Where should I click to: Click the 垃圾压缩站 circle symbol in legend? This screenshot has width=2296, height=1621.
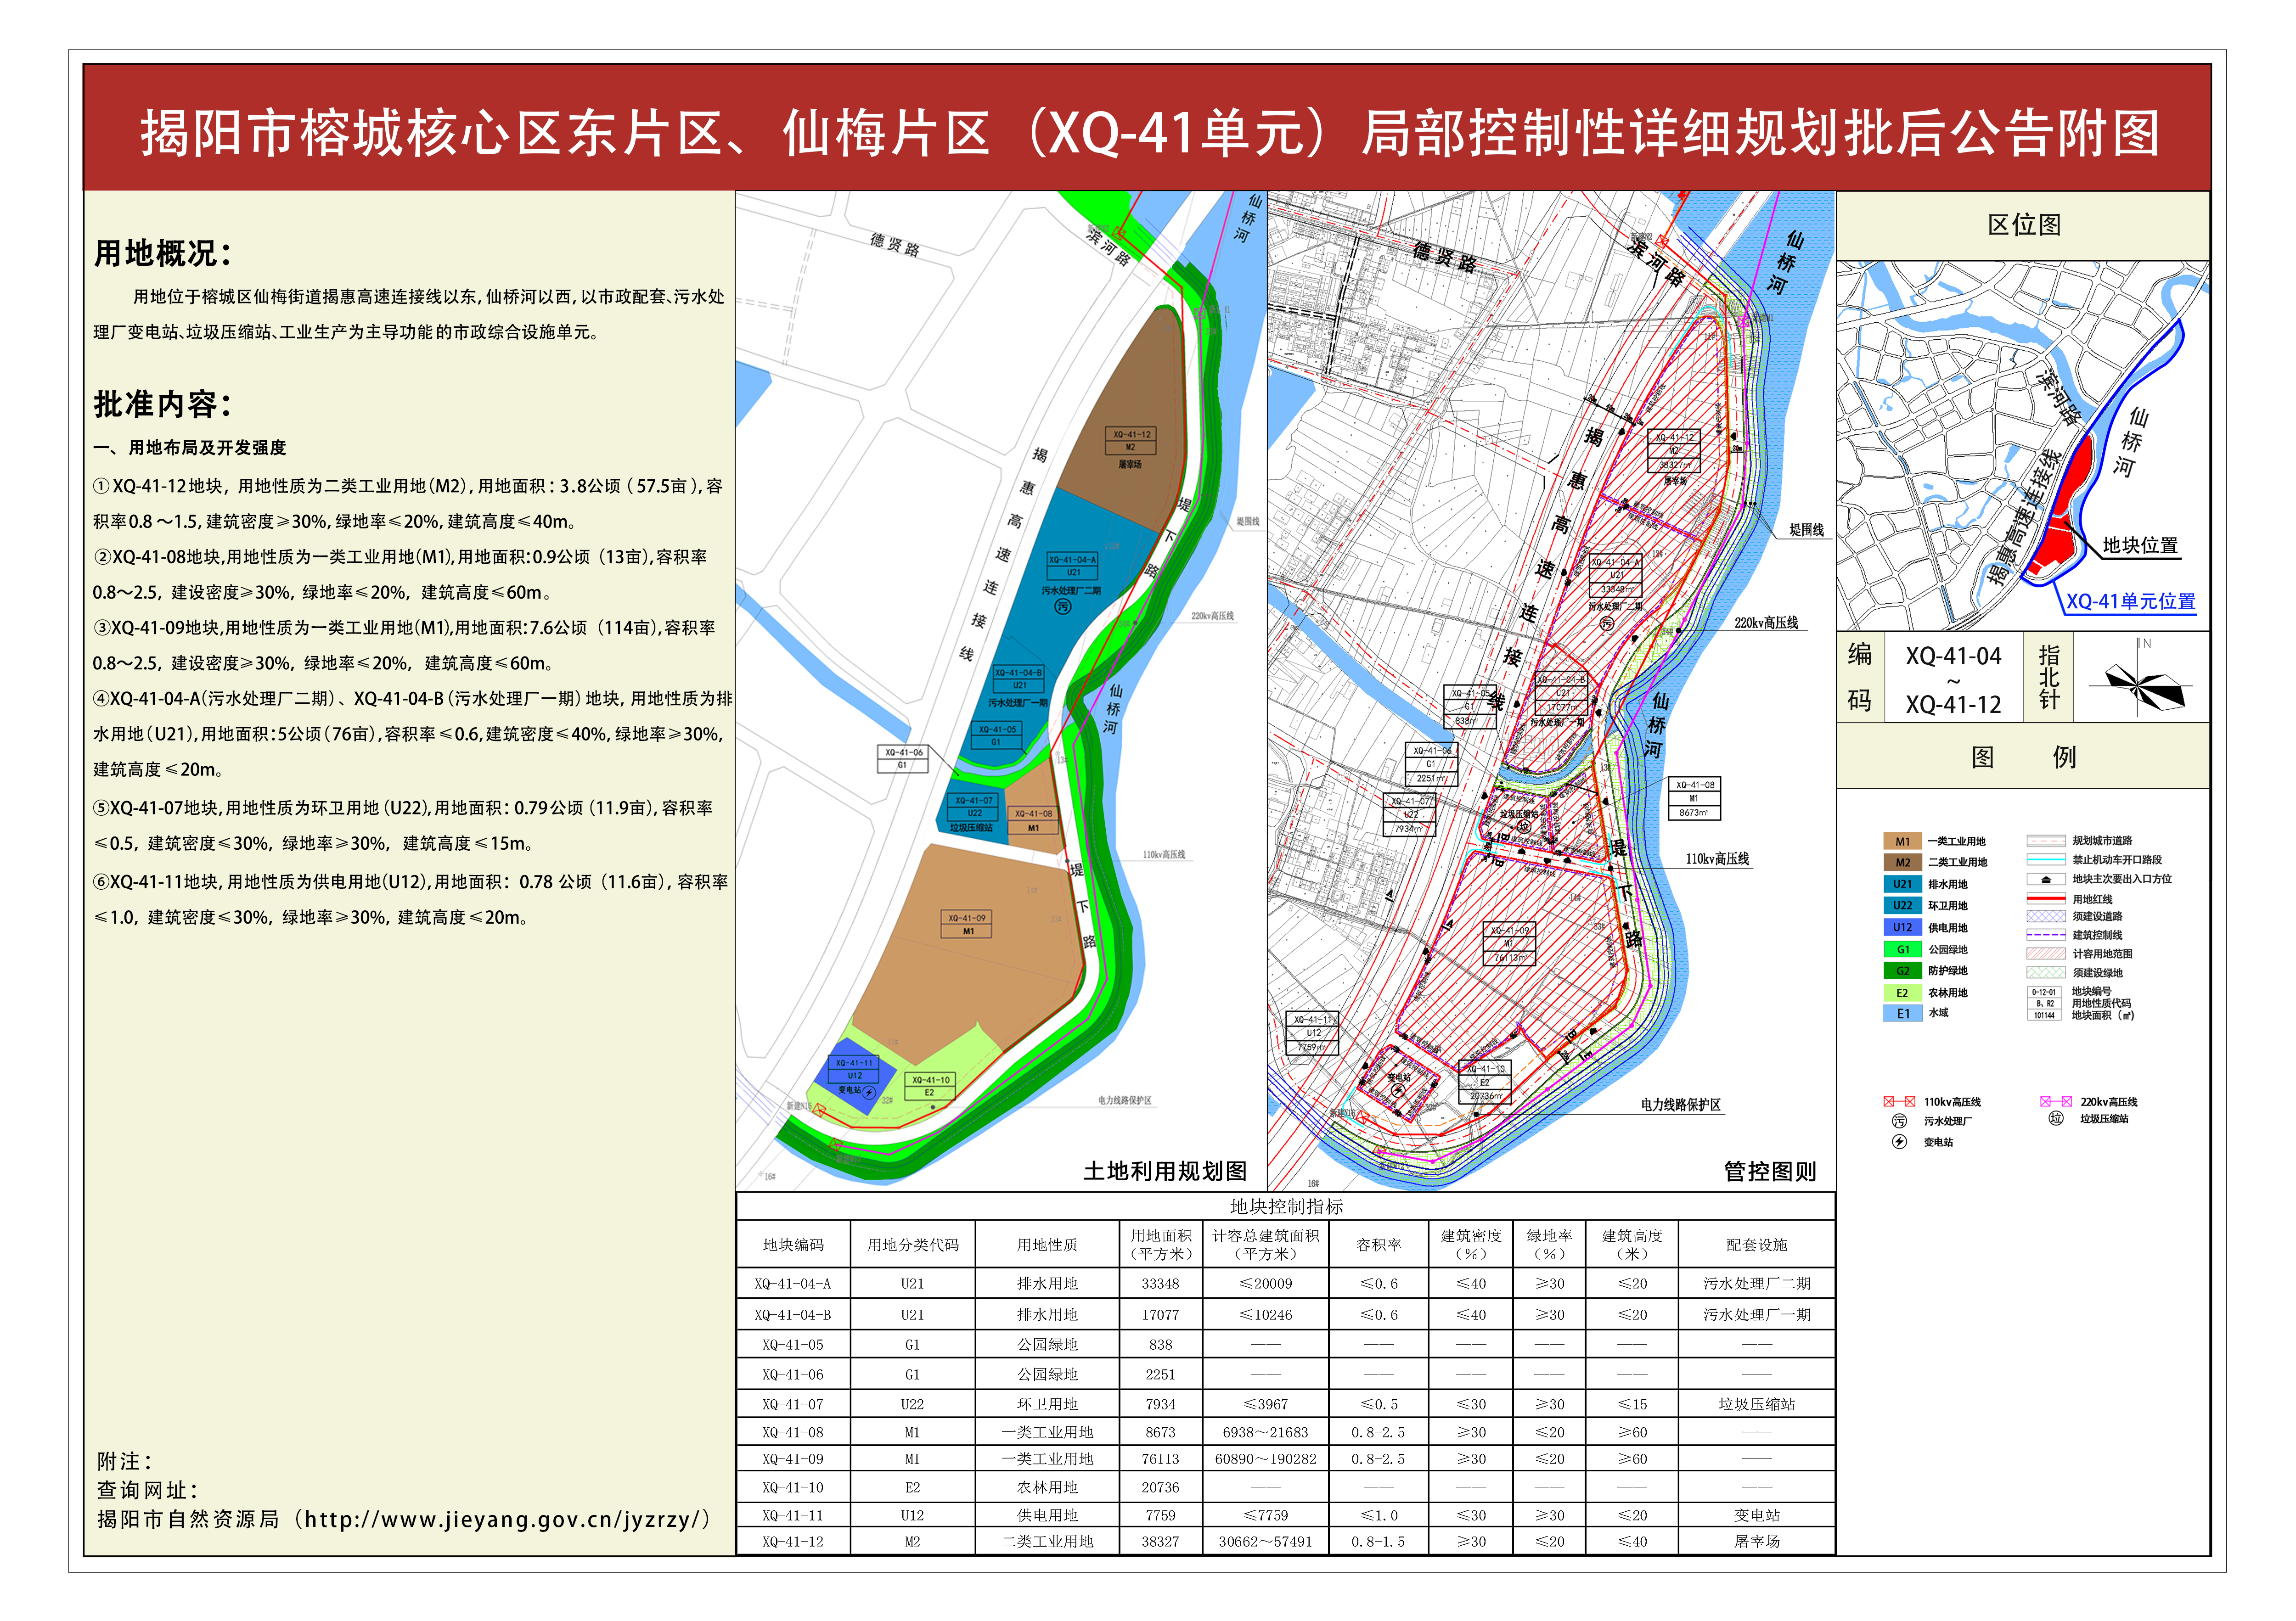point(2056,1118)
